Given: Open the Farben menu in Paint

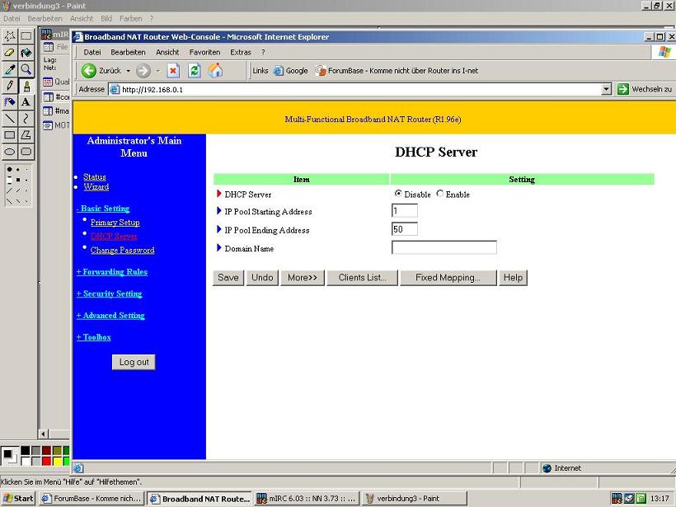Looking at the screenshot, I should (x=130, y=18).
